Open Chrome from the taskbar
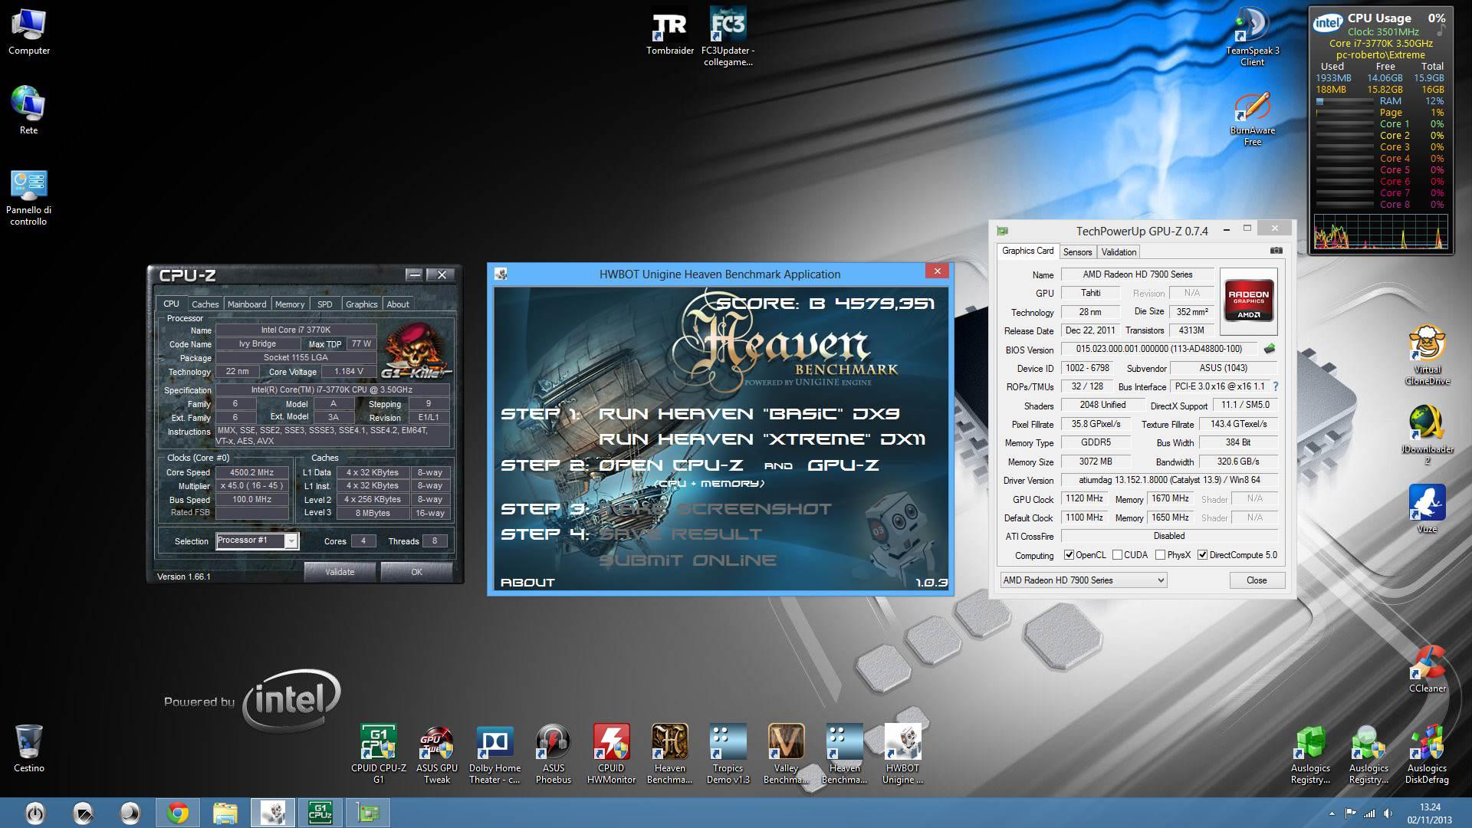 [x=178, y=813]
